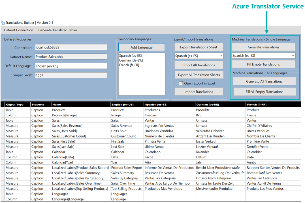The image size is (305, 203).
Task: Select the Número de Clientes cell
Action: (169, 136)
